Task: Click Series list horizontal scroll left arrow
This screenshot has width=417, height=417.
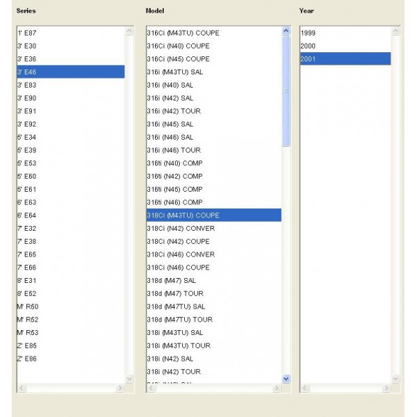Action: click(22, 388)
